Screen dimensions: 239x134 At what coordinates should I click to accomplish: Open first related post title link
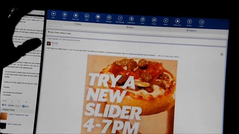[x=18, y=115]
